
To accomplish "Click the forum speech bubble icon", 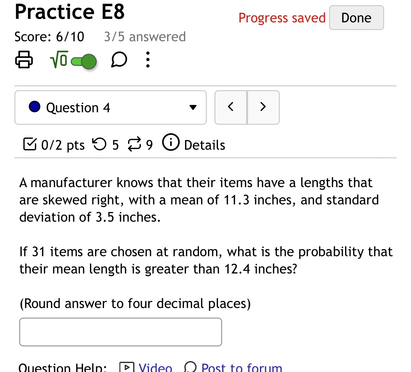I will (190, 367).
